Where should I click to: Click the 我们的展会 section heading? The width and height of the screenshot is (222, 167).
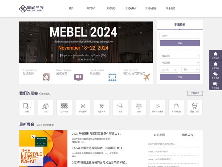pos(29,93)
